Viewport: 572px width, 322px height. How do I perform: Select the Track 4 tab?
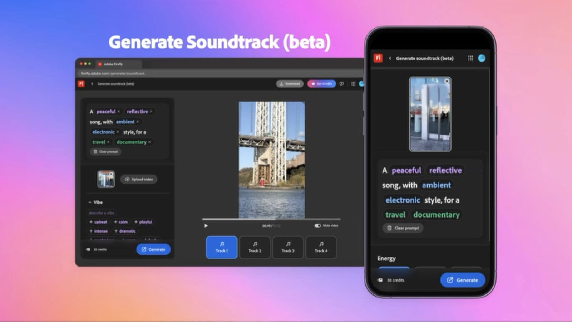pos(321,247)
